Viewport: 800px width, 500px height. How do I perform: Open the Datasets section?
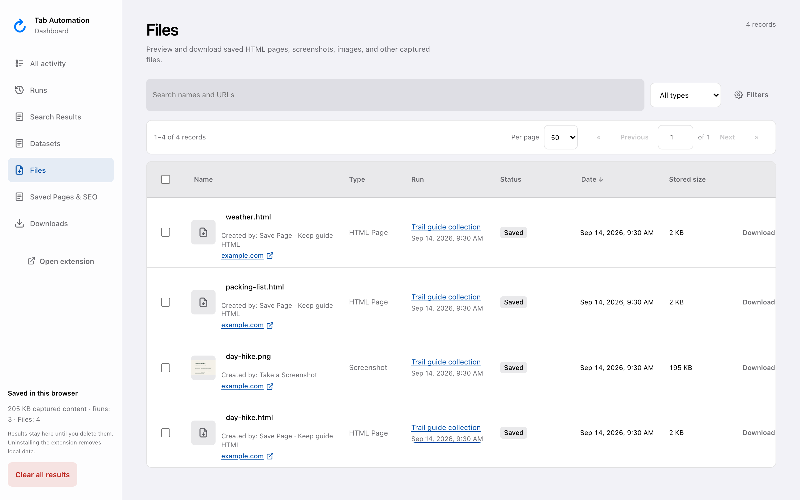tap(61, 144)
